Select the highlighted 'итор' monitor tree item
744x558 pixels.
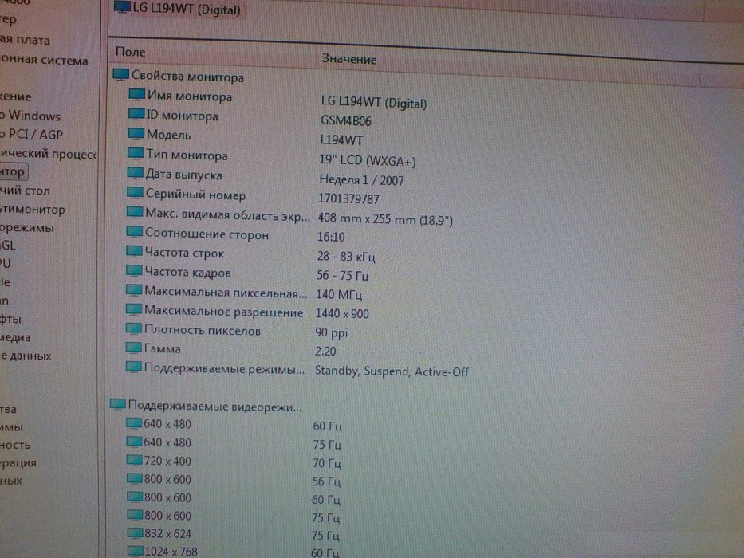(12, 171)
